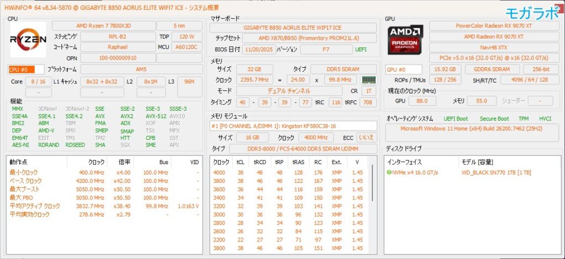The image size is (565, 259).
Task: Click the HVCI indicator
Action: 545,118
